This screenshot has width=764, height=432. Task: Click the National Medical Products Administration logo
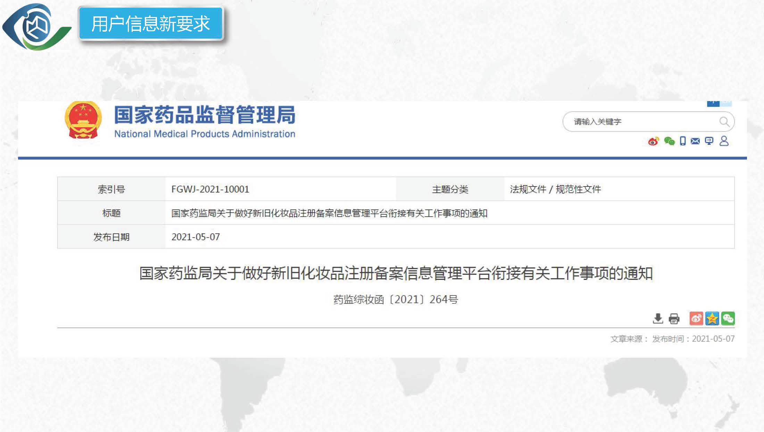click(83, 120)
